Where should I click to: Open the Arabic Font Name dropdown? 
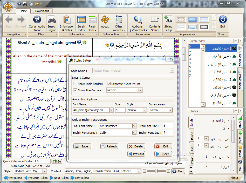point(111,110)
